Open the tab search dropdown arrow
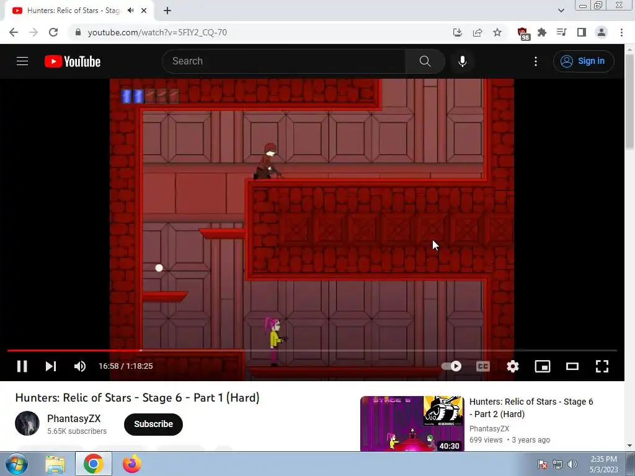Image resolution: width=635 pixels, height=476 pixels. point(561,11)
